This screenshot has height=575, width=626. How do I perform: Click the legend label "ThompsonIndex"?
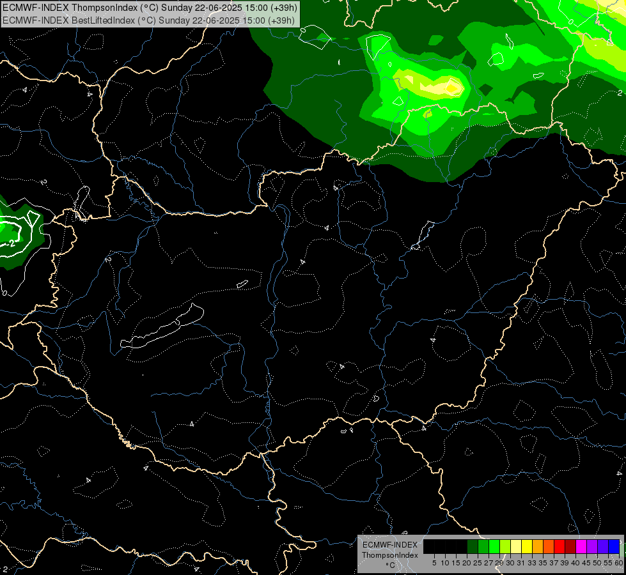pos(389,555)
